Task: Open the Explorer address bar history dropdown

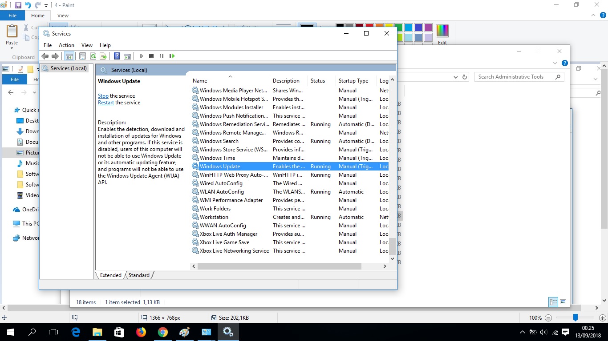Action: 455,77
